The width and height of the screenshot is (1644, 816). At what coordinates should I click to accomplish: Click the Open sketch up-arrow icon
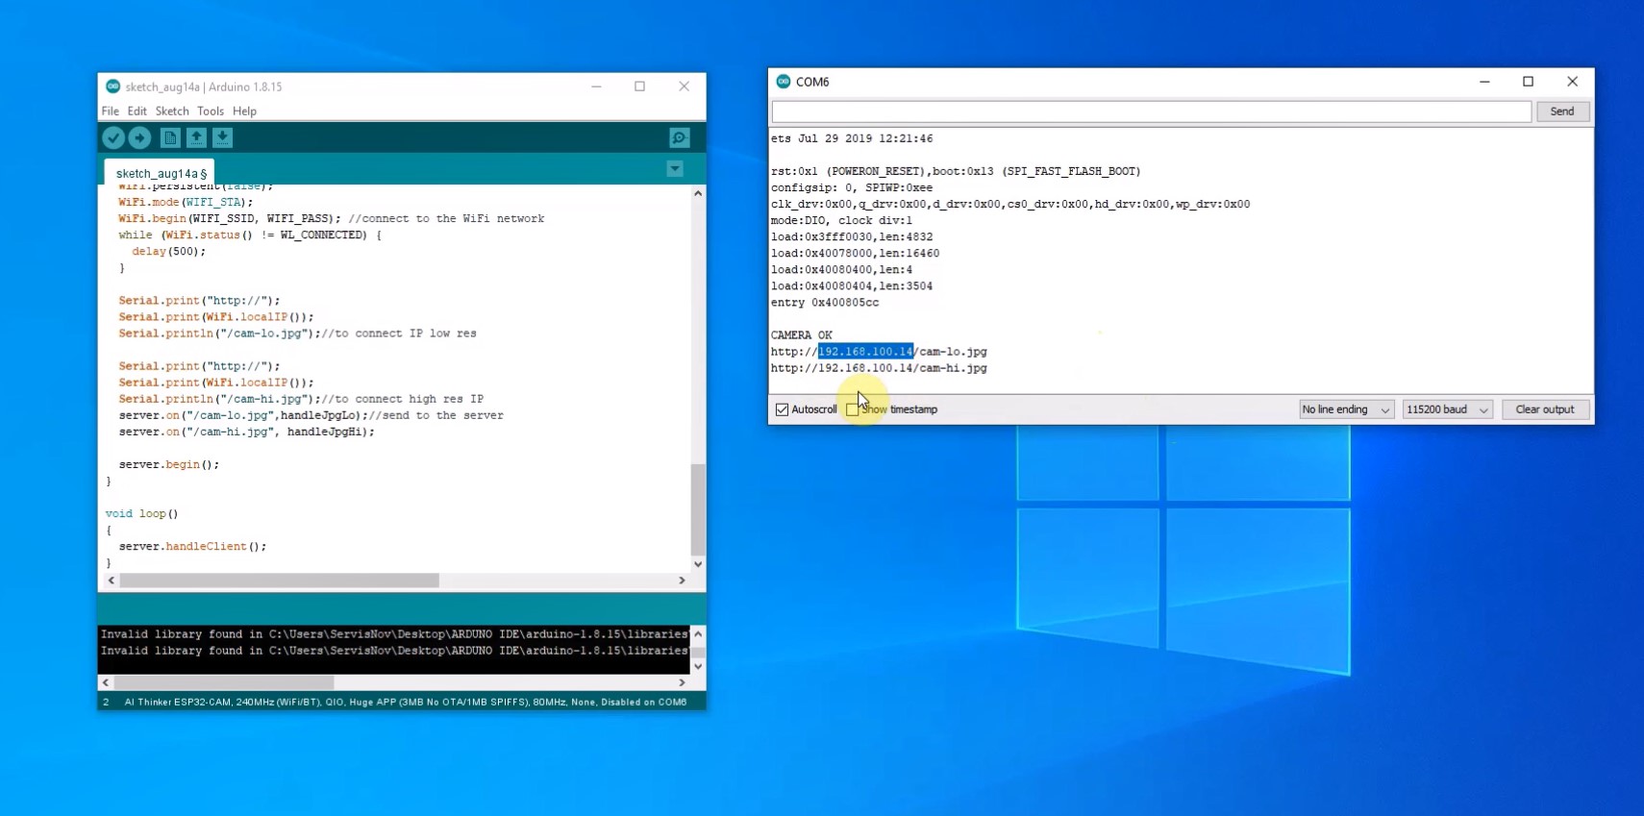pos(196,138)
